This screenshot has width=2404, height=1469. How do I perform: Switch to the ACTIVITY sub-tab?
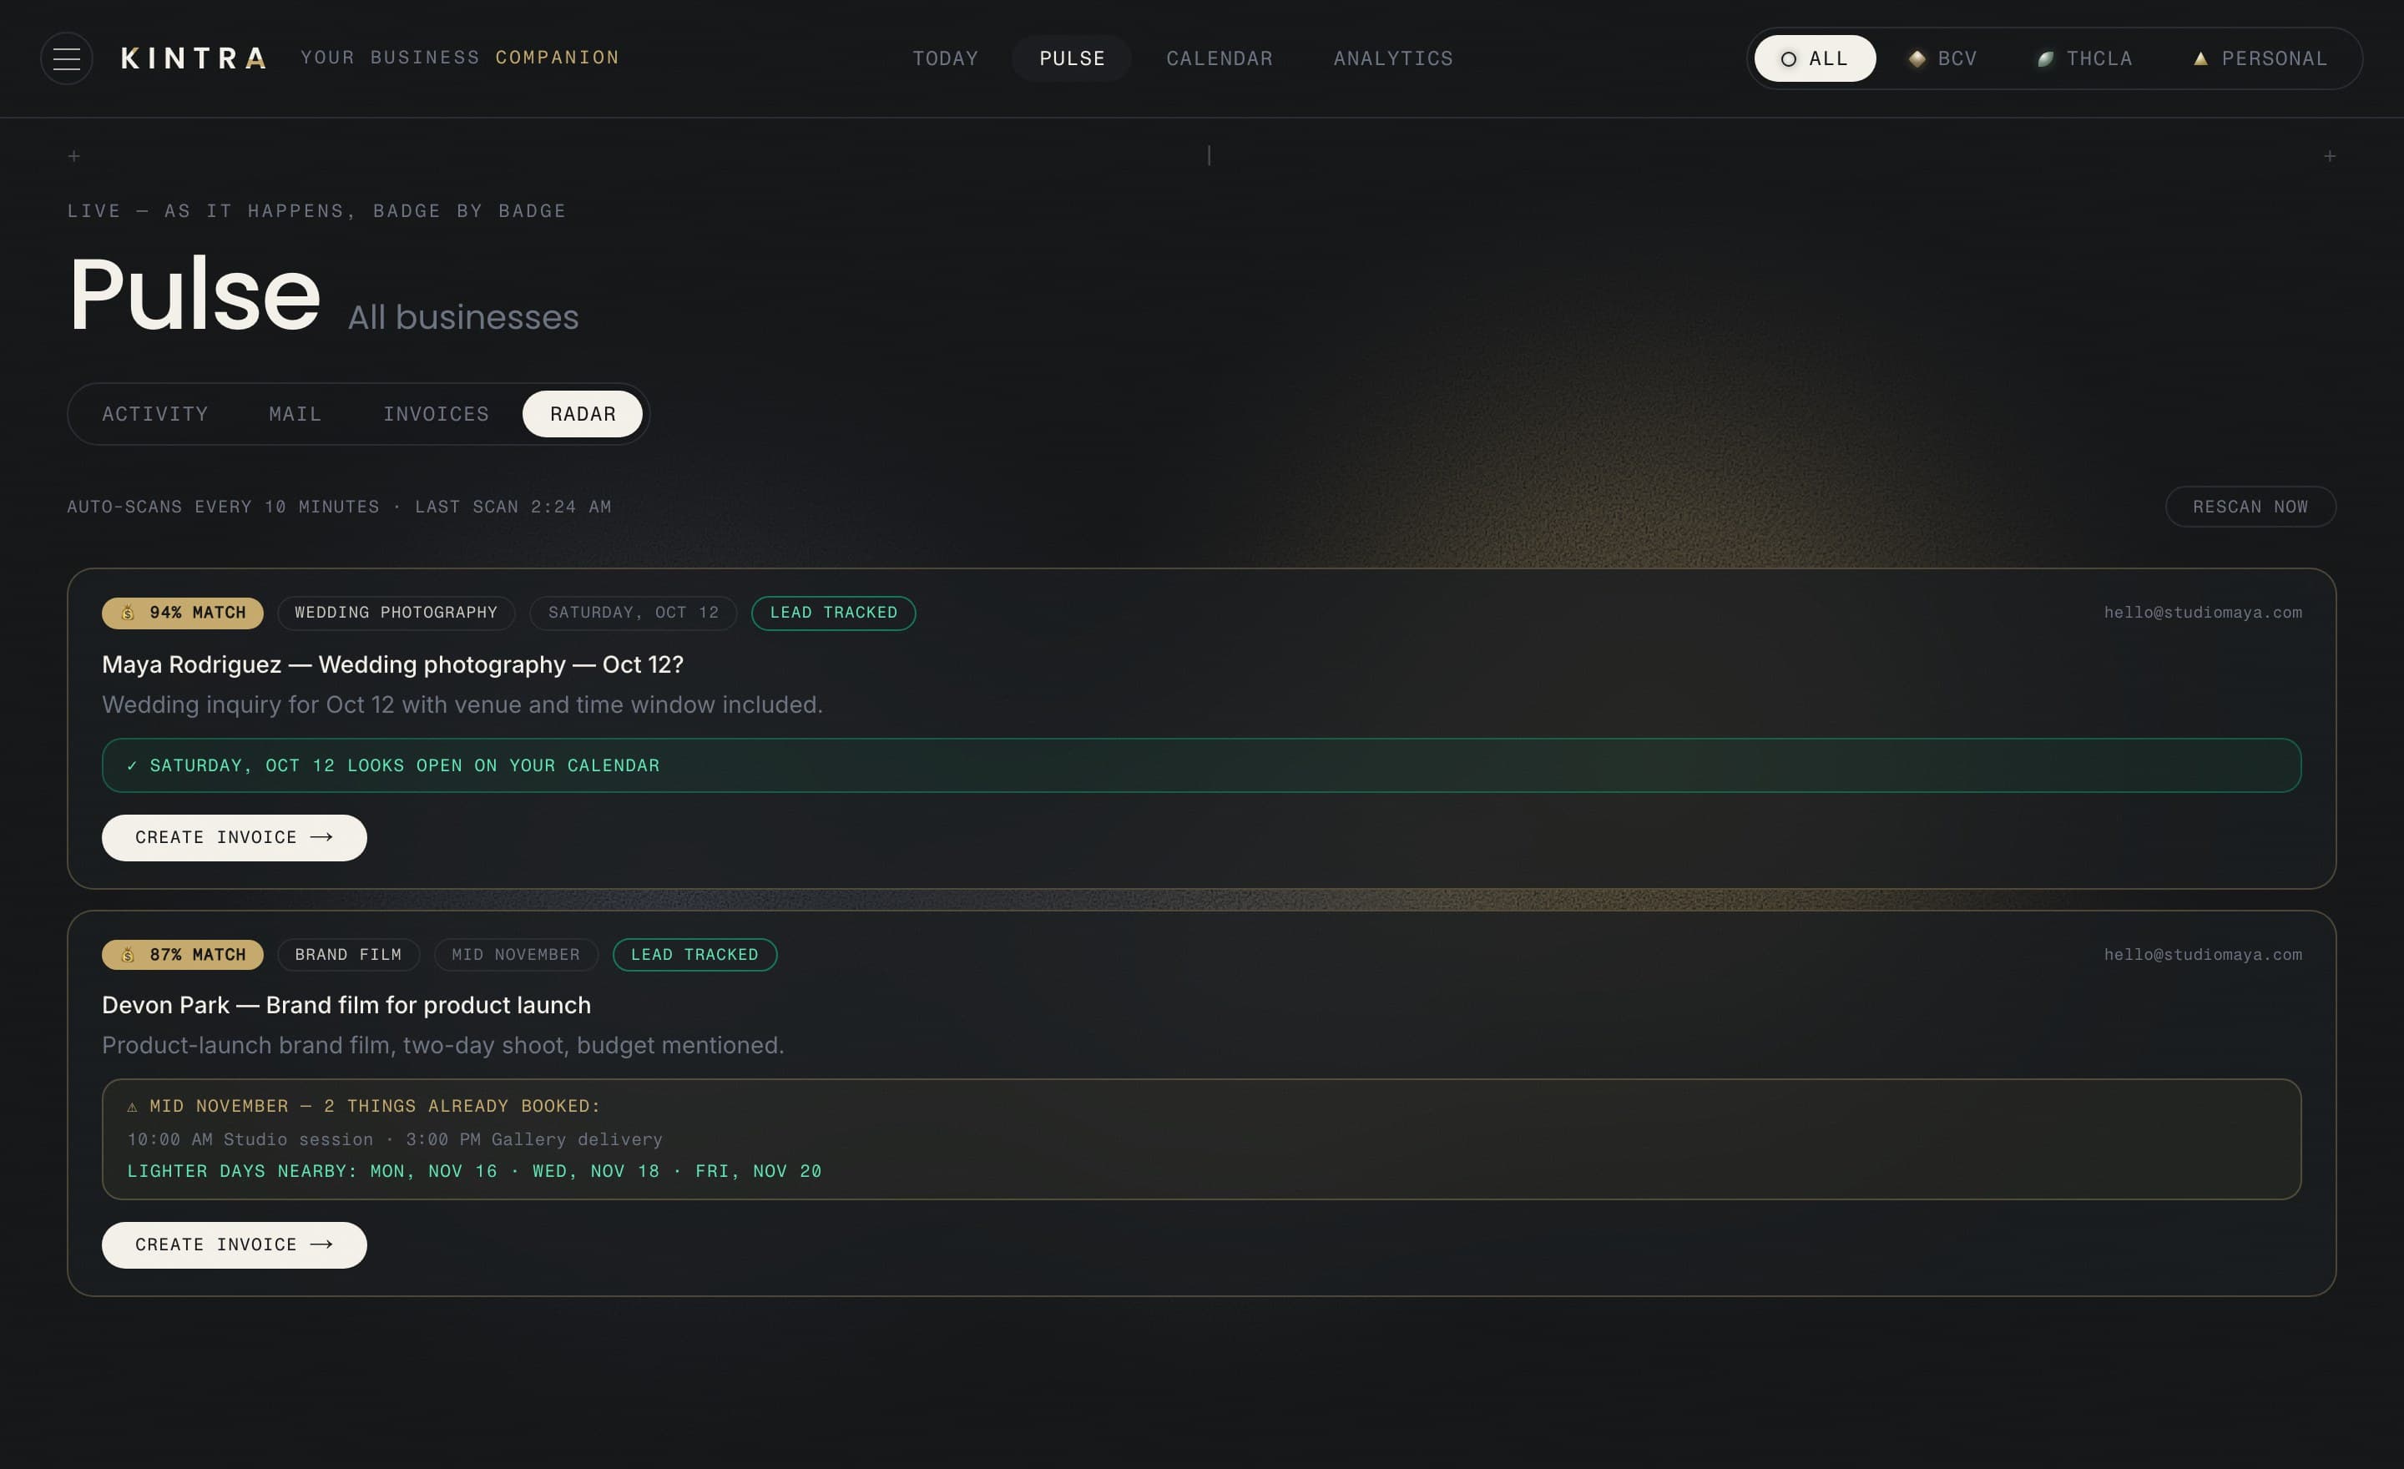(x=155, y=415)
